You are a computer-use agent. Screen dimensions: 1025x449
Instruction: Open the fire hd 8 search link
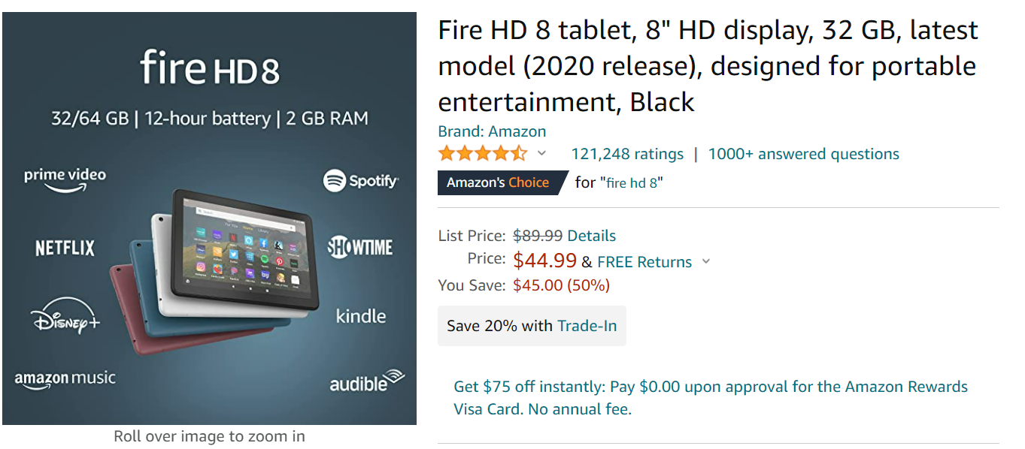click(630, 182)
